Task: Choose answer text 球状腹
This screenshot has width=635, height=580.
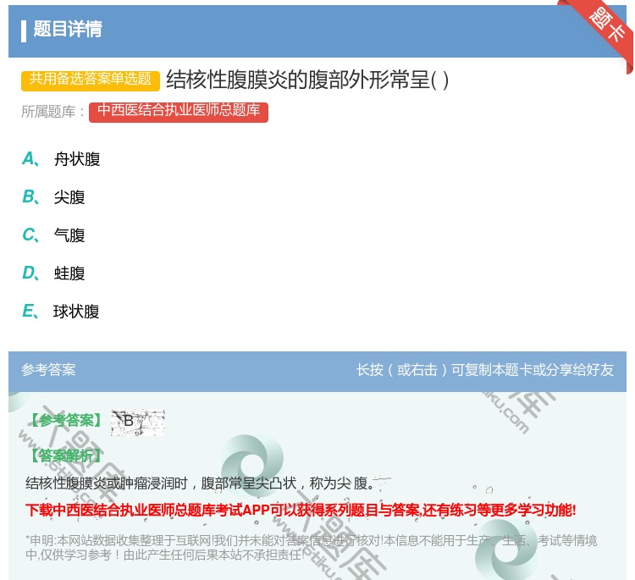Action: pos(76,312)
